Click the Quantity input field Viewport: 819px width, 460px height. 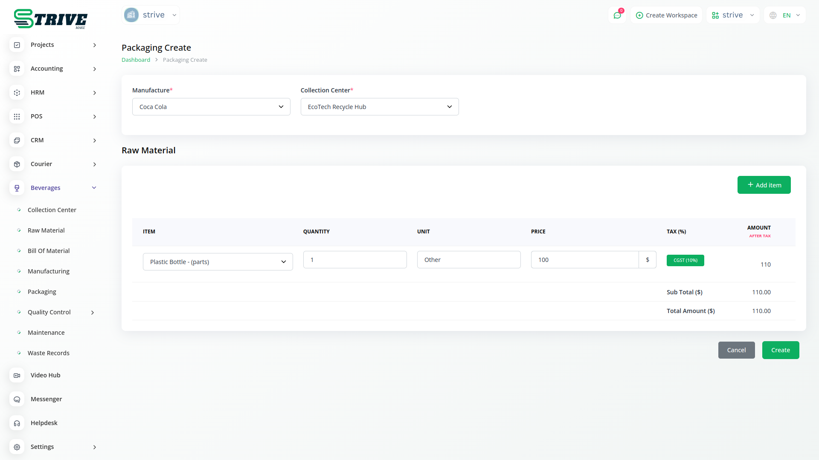tap(354, 260)
